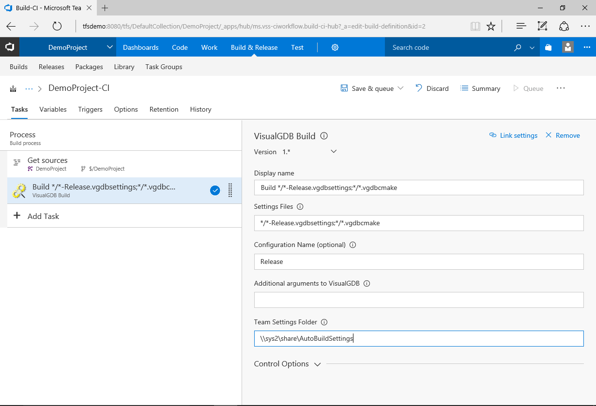This screenshot has width=596, height=406.
Task: Open the Save & queue dropdown arrow
Action: [x=401, y=88]
